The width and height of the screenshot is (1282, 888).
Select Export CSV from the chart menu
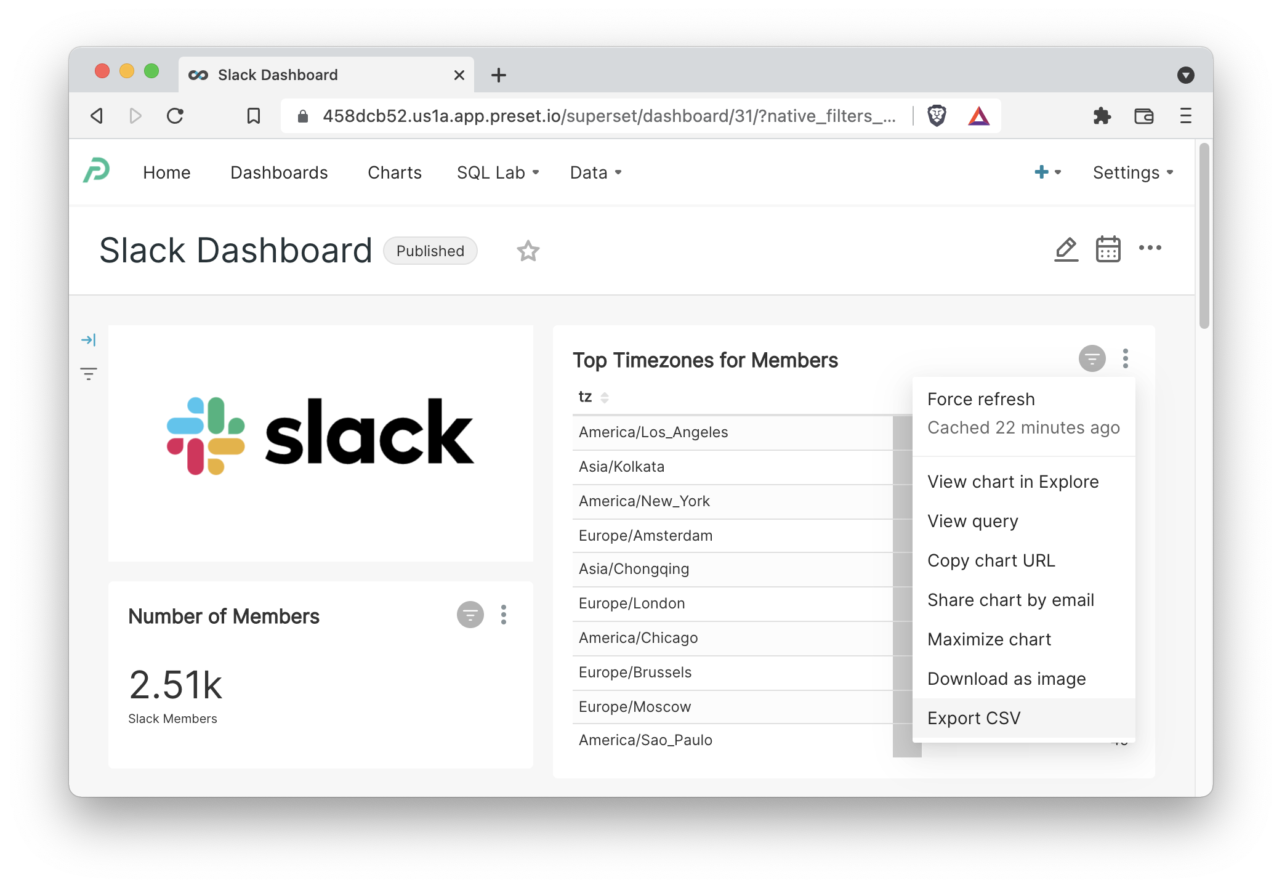[974, 718]
